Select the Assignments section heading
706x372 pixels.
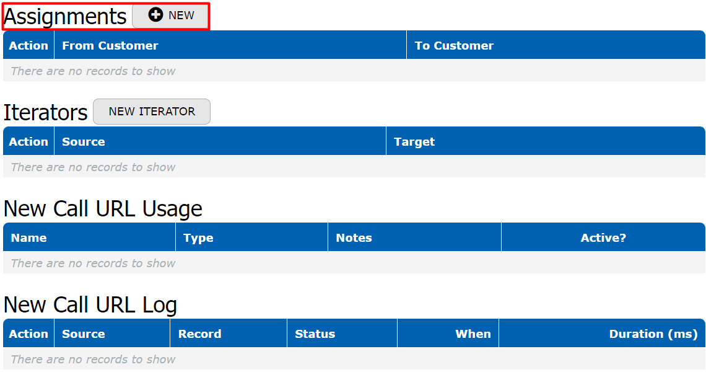pyautogui.click(x=65, y=17)
